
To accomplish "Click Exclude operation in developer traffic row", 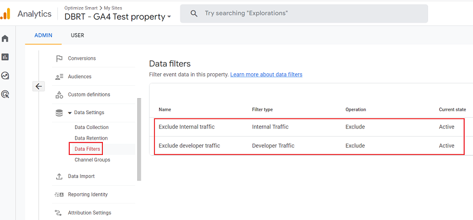I will [x=355, y=145].
